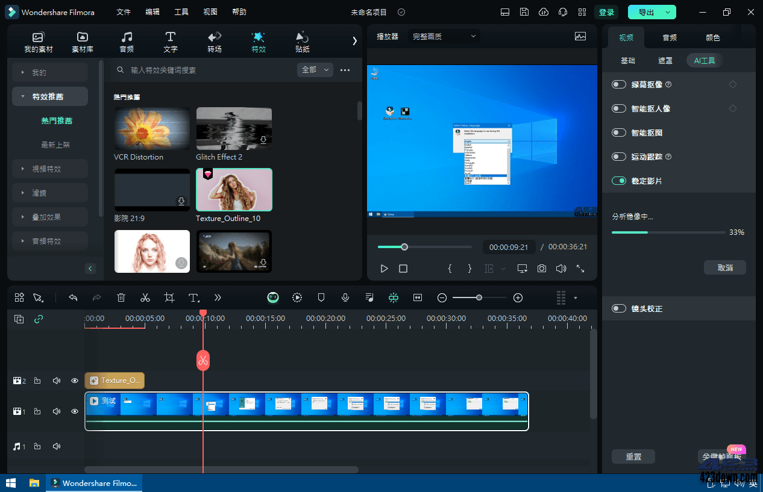The width and height of the screenshot is (763, 492).
Task: Enable the 镜头校正 lens correction toggle
Action: click(x=619, y=308)
